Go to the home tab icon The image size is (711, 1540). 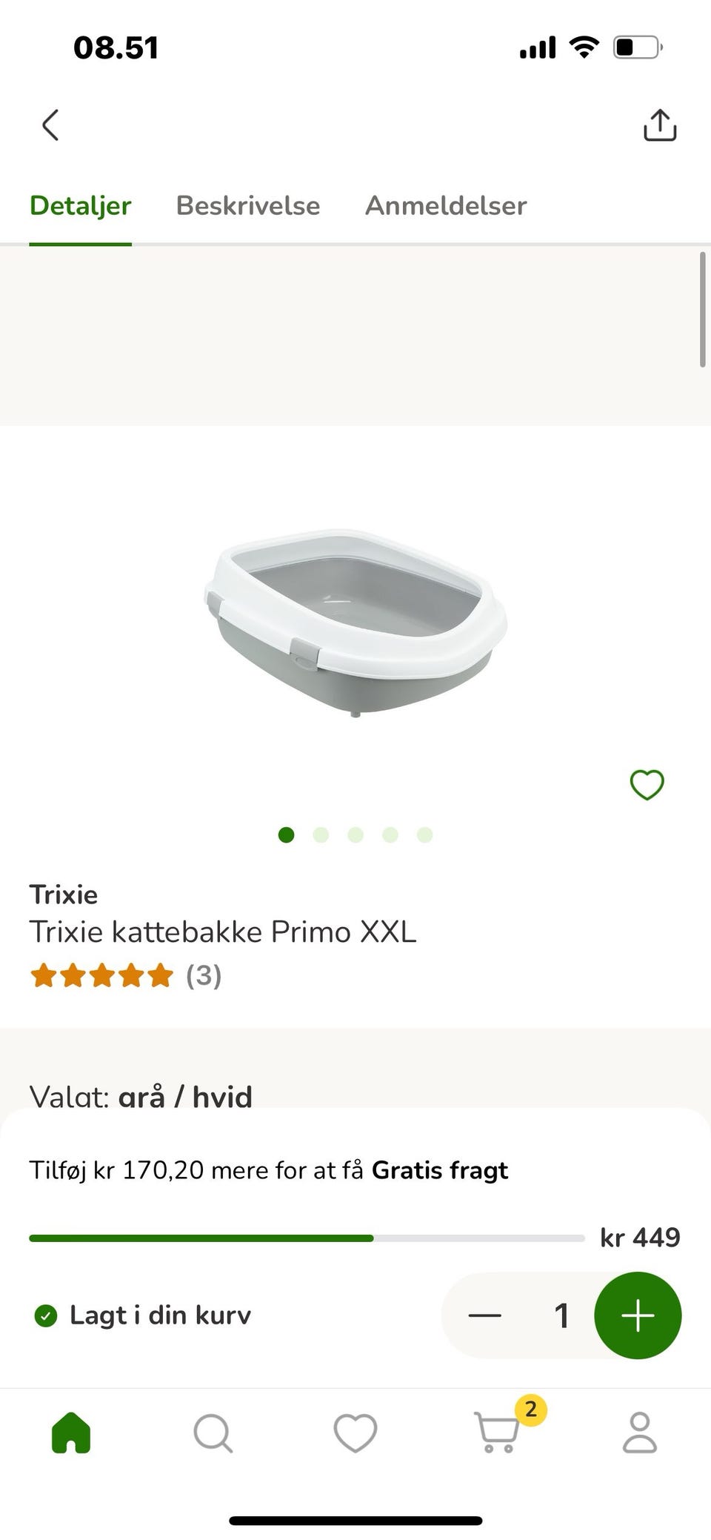pos(71,1433)
